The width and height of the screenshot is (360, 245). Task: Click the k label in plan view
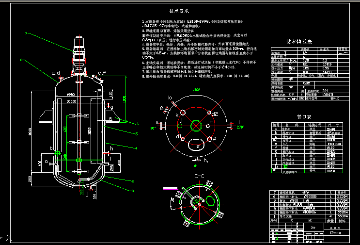pos(177,115)
